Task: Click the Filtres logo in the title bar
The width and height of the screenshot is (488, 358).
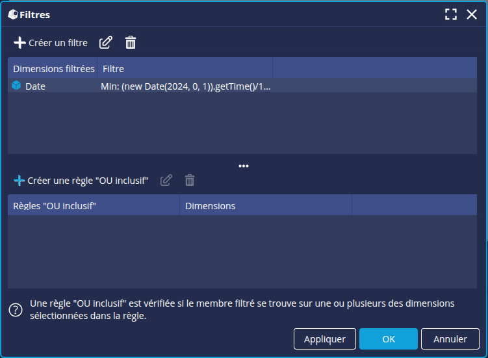Action: [13, 14]
